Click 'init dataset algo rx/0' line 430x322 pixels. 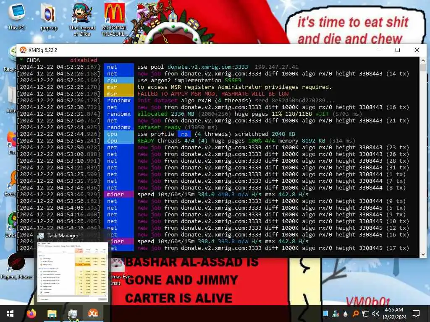[x=236, y=101]
